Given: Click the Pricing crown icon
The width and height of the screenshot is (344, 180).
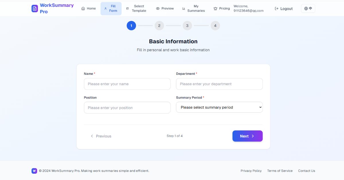Looking at the screenshot, I should (x=215, y=8).
